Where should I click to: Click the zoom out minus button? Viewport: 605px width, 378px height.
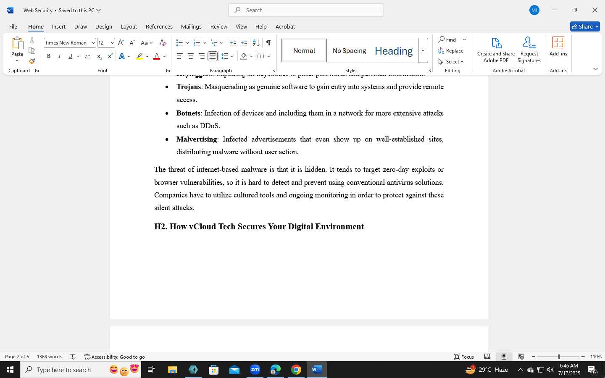coord(534,357)
